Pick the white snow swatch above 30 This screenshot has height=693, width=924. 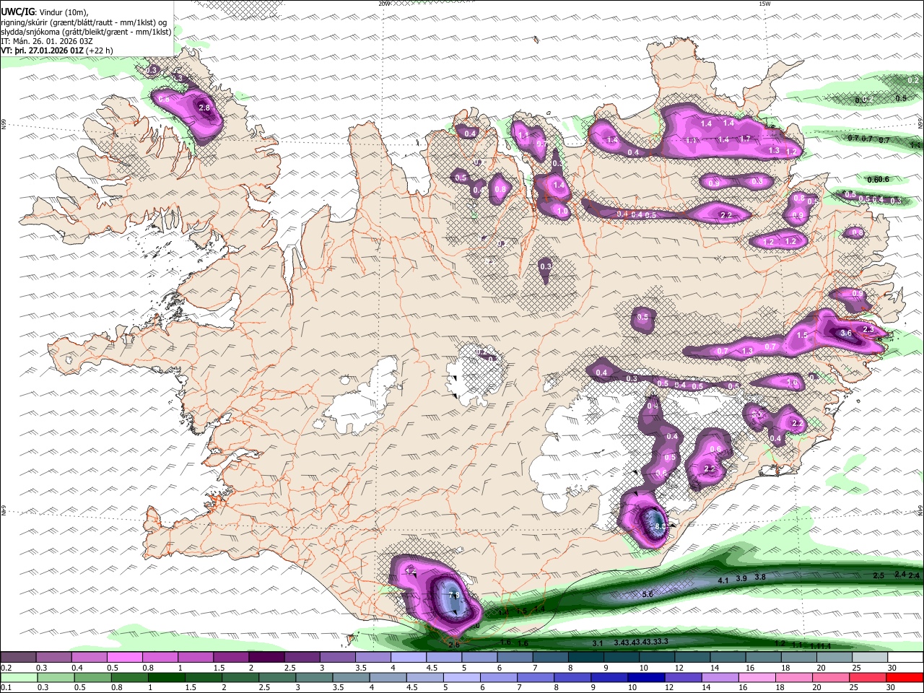coord(905,658)
